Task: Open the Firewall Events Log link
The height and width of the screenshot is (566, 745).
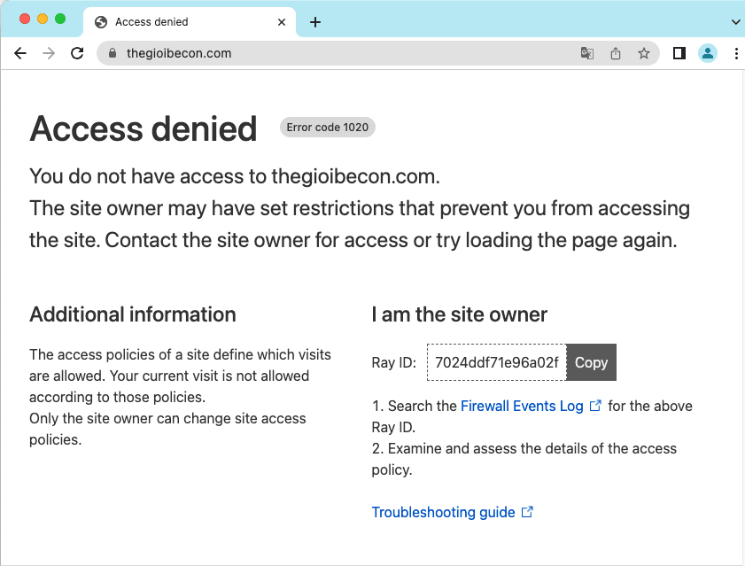Action: point(523,406)
